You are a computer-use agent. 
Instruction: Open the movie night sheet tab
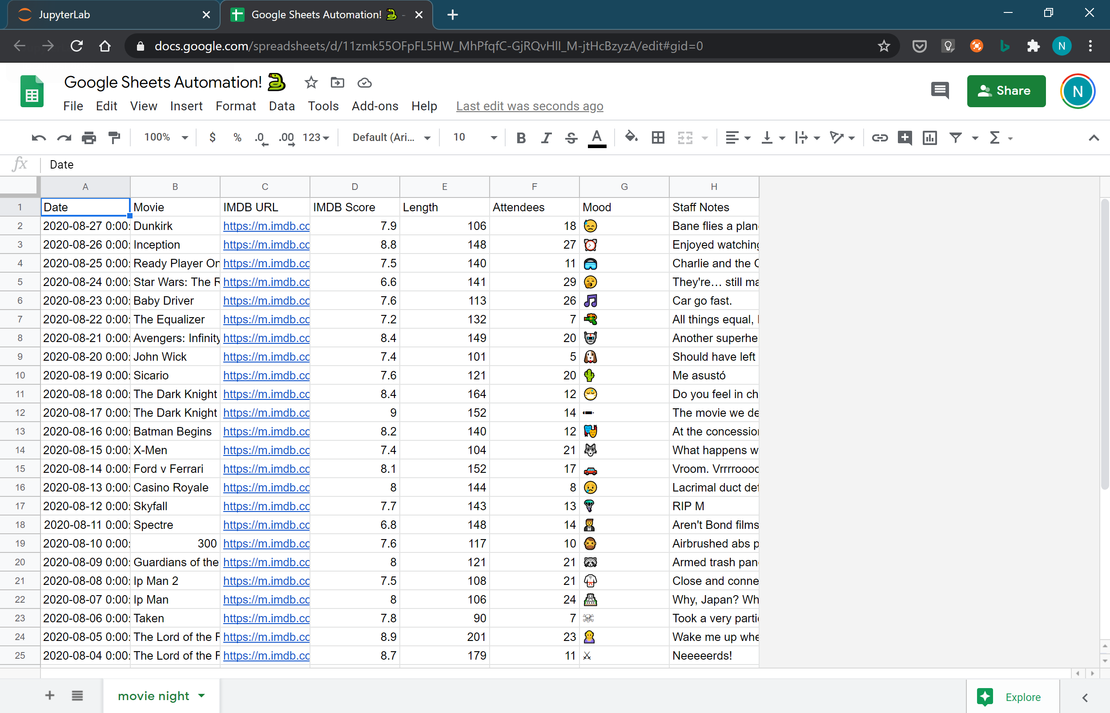click(x=153, y=696)
